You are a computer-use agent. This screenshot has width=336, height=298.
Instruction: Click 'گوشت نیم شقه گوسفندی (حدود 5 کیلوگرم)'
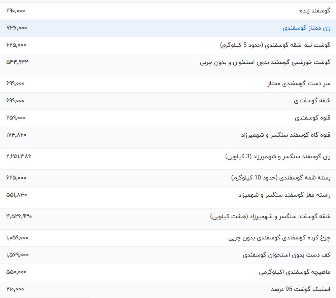click(275, 45)
